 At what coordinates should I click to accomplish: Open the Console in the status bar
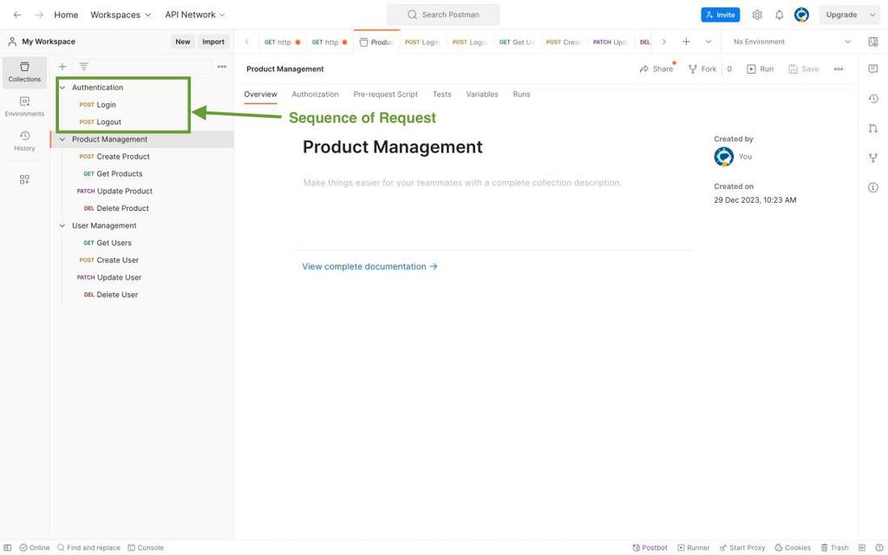pyautogui.click(x=146, y=547)
